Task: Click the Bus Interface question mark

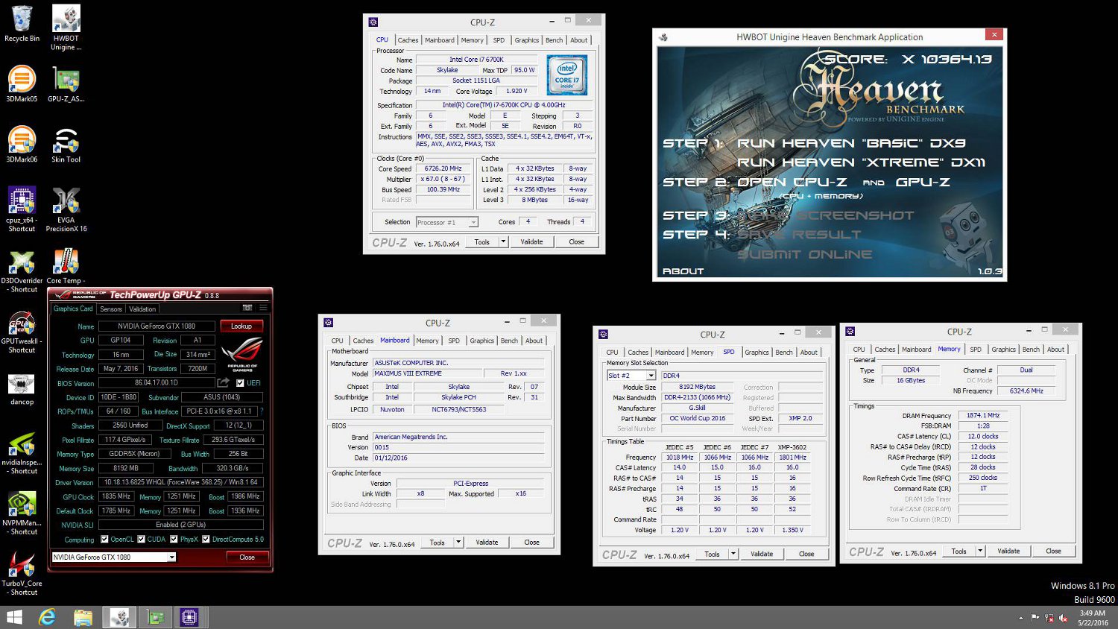Action: coord(262,411)
